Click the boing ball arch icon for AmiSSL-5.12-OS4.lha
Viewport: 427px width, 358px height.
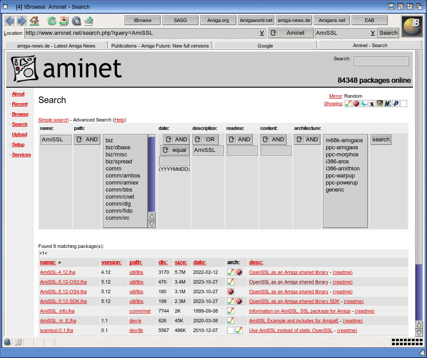point(231,292)
